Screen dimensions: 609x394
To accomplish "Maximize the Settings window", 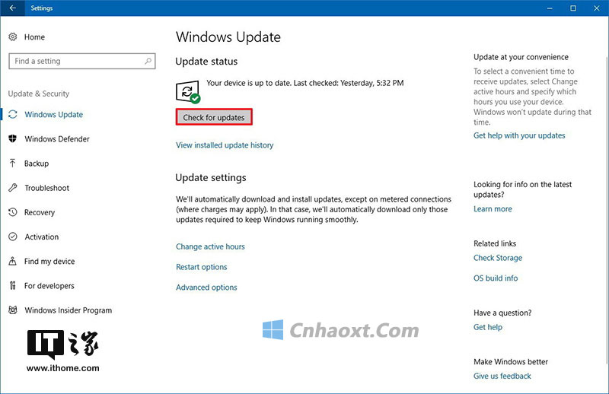I will [x=573, y=8].
